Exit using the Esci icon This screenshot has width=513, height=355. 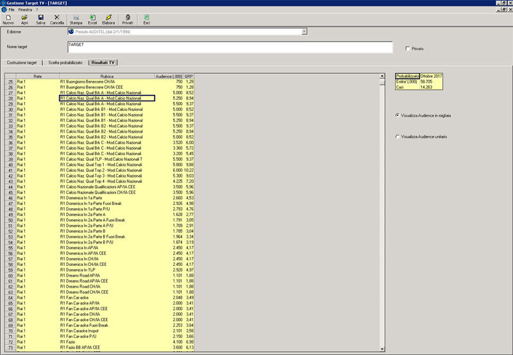coord(147,19)
